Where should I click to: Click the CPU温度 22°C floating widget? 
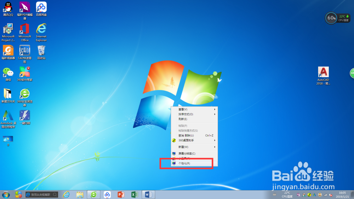tap(344, 18)
